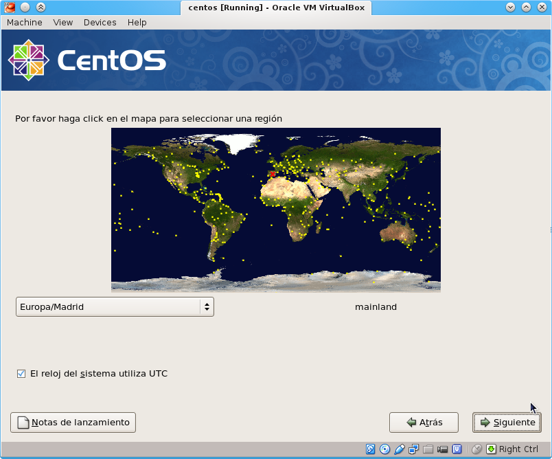Click the 'mainland' timezone description text
The height and width of the screenshot is (459, 552).
click(376, 307)
